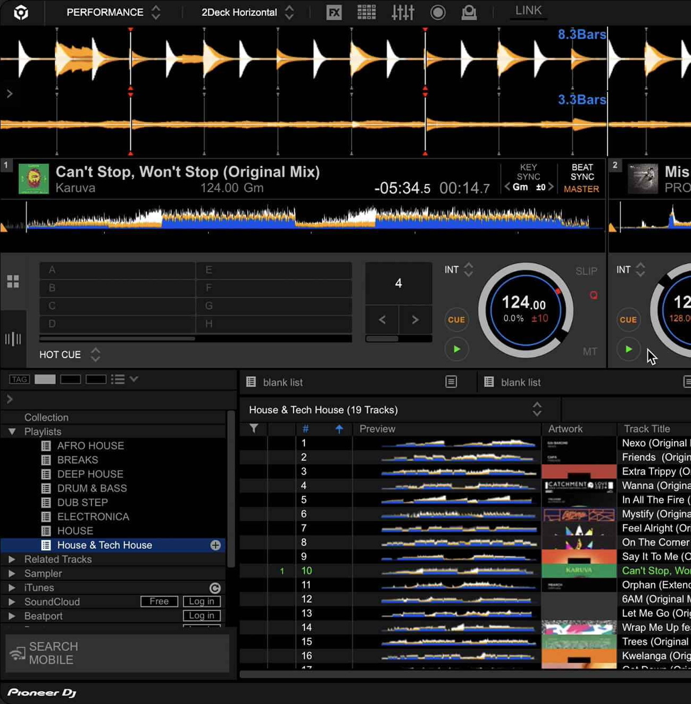Click the track filter funnel icon
691x704 pixels.
(x=254, y=429)
